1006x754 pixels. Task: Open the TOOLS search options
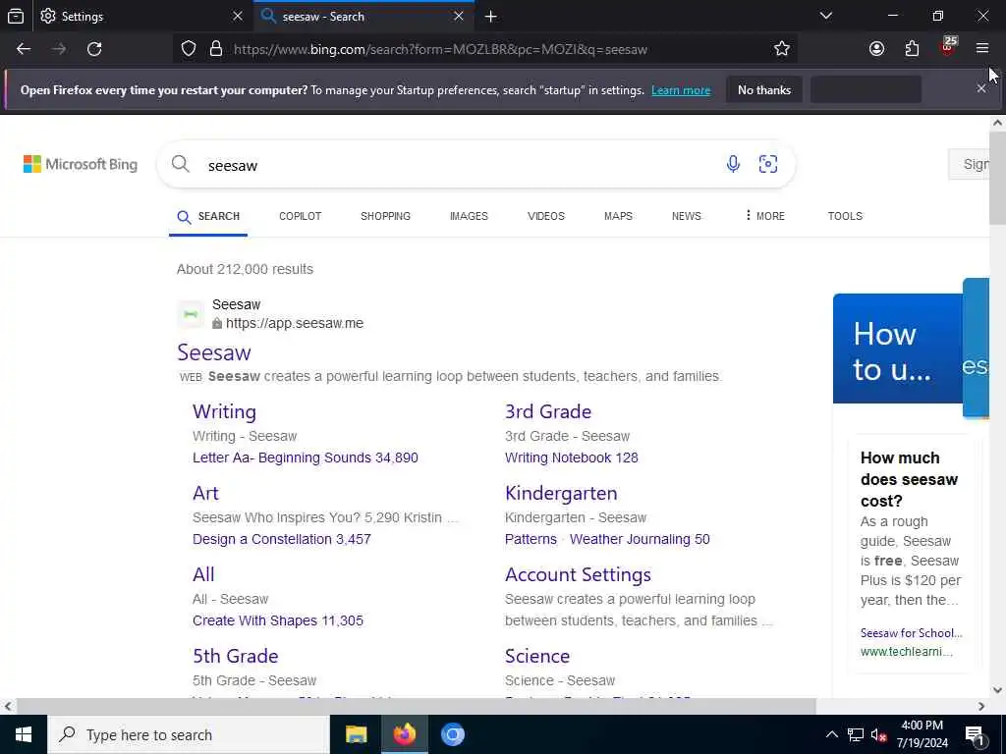coord(845,216)
